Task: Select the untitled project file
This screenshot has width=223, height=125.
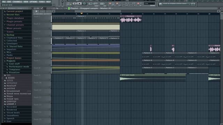Action: pos(10,89)
